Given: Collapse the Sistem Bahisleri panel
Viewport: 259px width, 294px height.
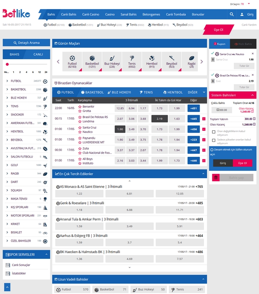Looking at the screenshot, I should (x=253, y=95).
